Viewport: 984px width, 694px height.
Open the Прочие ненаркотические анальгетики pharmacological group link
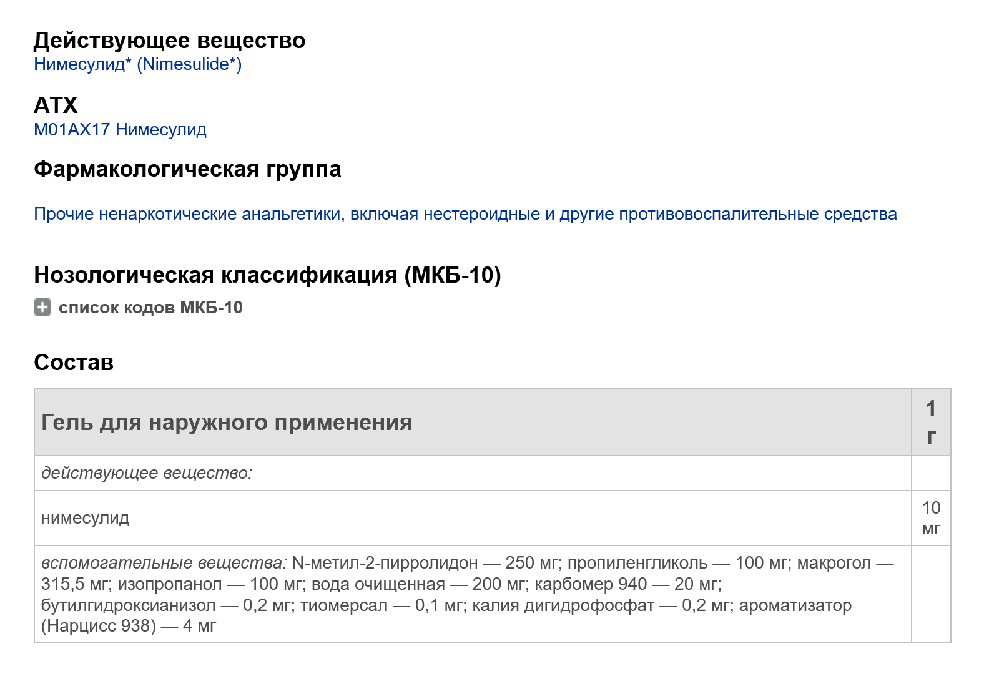click(465, 214)
